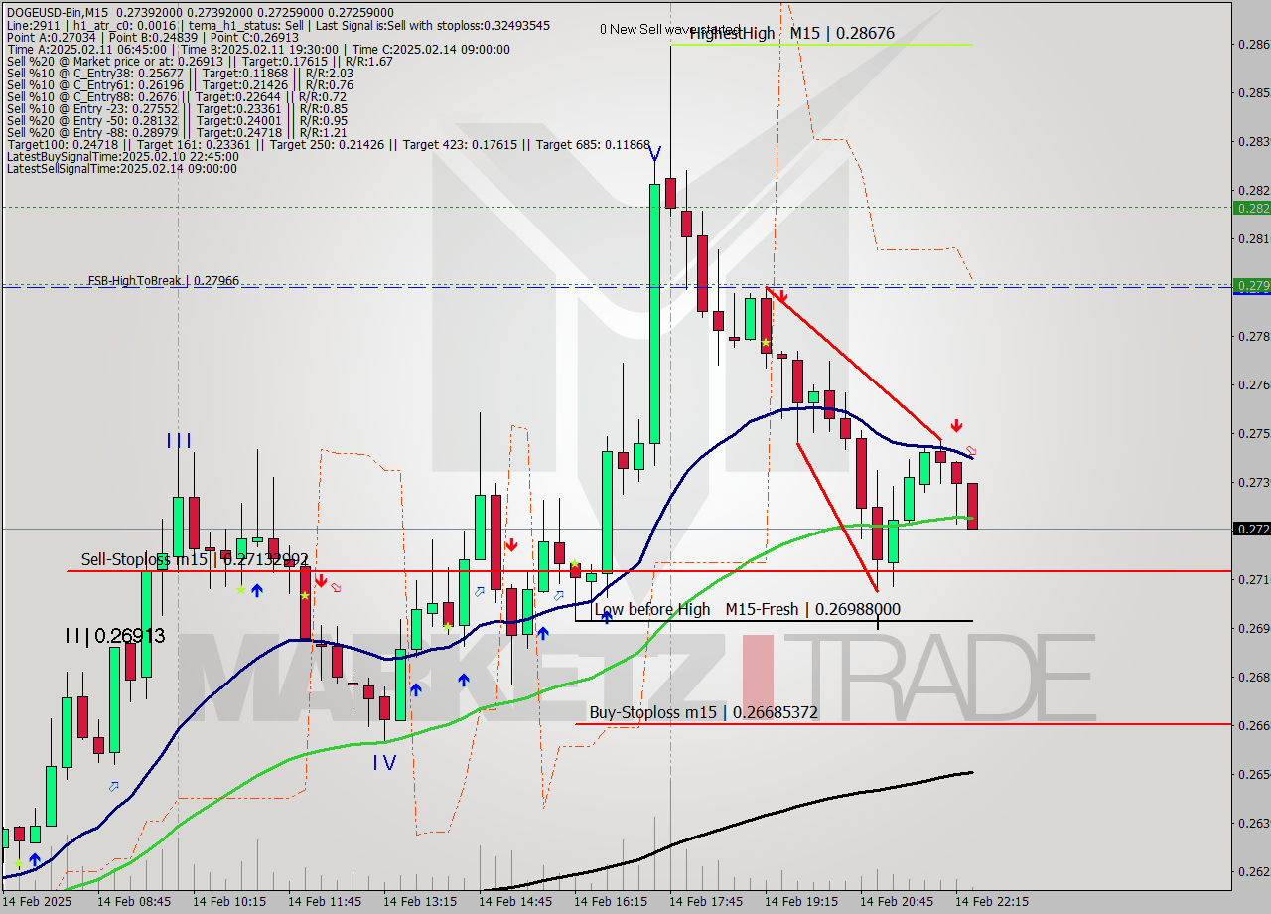Click the IV wave count label
1271x914 pixels.
point(384,763)
